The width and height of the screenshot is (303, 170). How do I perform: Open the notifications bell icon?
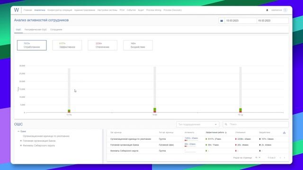pos(267,10)
